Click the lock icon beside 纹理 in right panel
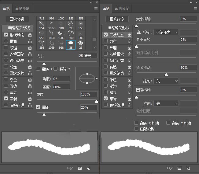 (129, 48)
